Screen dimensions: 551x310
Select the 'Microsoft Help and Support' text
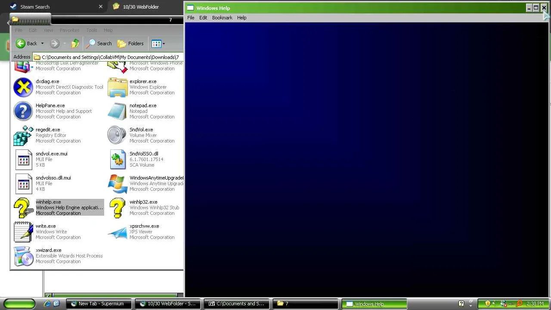click(x=64, y=111)
